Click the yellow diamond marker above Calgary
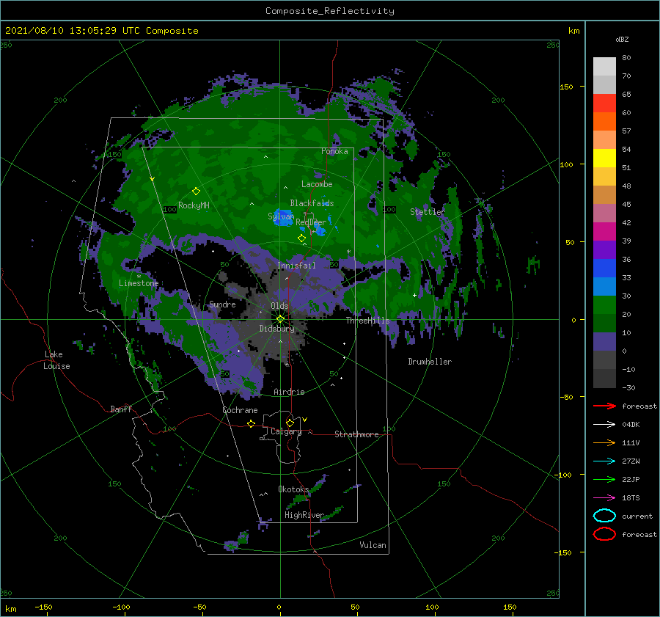Viewport: 660px width, 617px height. click(x=290, y=423)
